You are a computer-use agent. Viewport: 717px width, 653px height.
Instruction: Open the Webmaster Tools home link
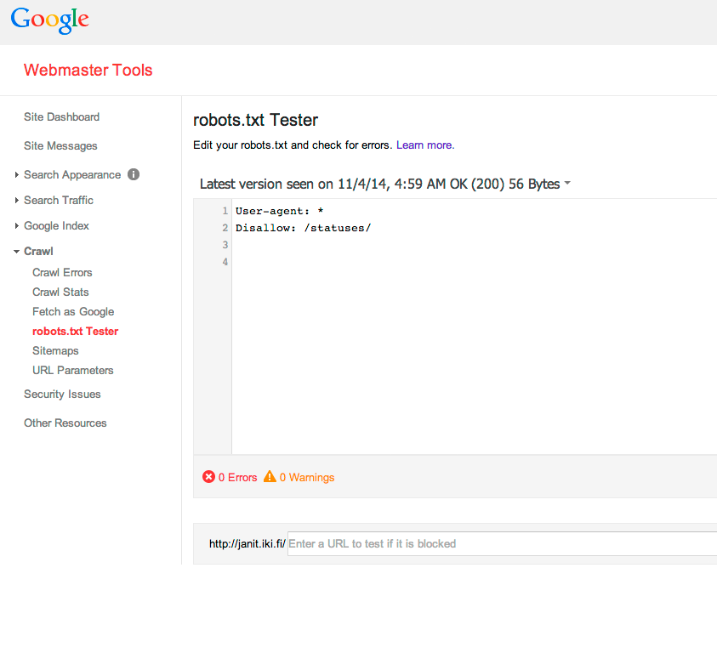pyautogui.click(x=88, y=70)
